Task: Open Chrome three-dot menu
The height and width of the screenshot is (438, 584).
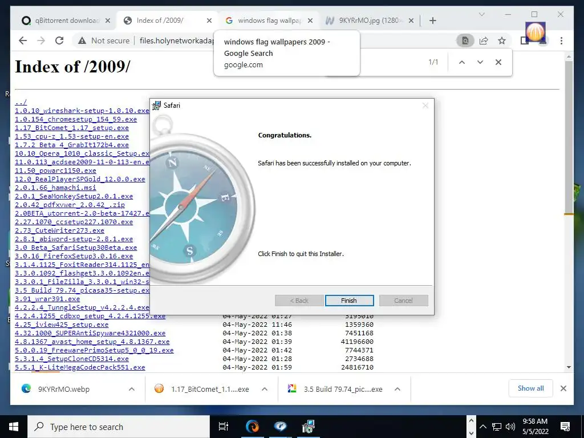Action: pos(561,40)
